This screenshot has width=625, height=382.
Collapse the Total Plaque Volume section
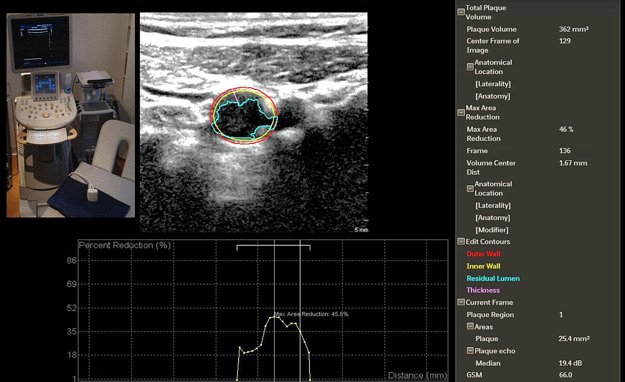pos(461,12)
